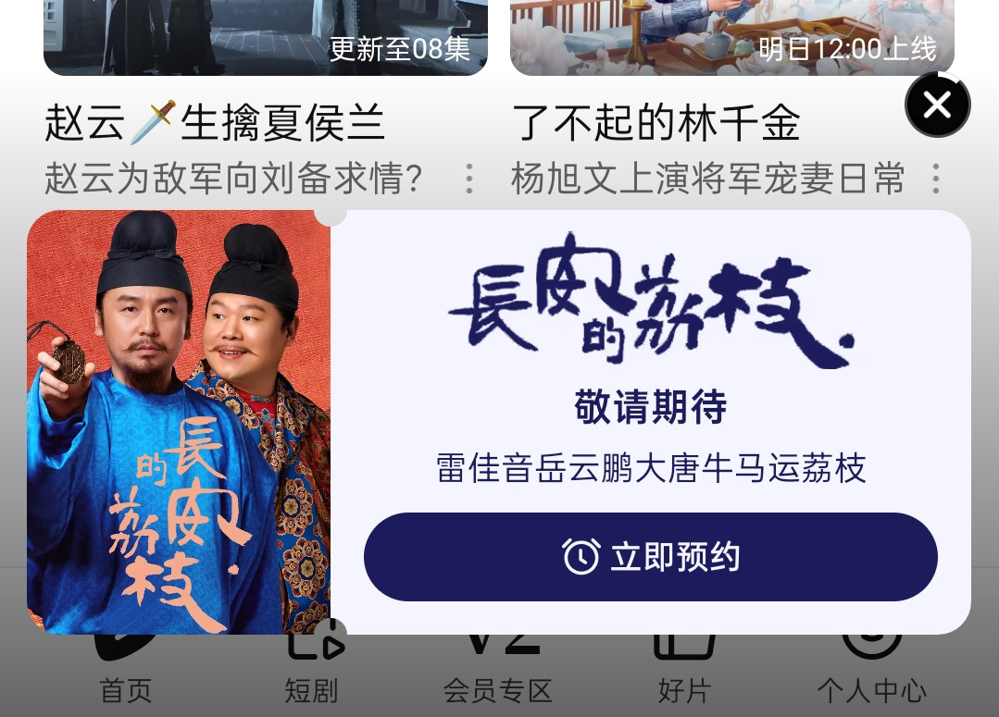This screenshot has height=717, width=999.
Task: Open video thumbnail labeled 明日12:00上线
Action: 732,37
